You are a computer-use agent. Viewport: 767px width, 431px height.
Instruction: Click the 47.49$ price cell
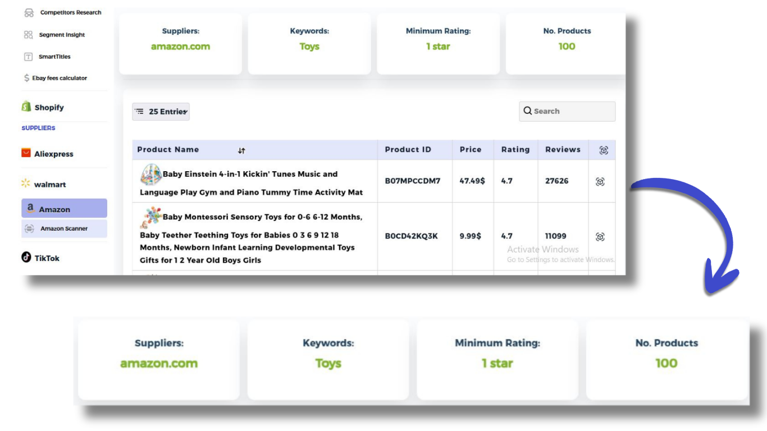tap(472, 181)
